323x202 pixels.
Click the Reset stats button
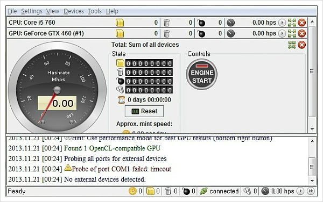click(x=144, y=111)
